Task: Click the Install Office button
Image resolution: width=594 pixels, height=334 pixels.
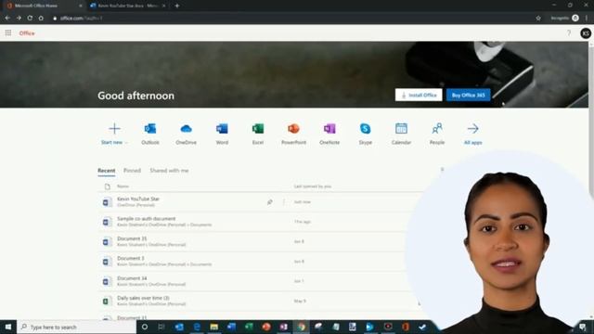Action: 419,95
